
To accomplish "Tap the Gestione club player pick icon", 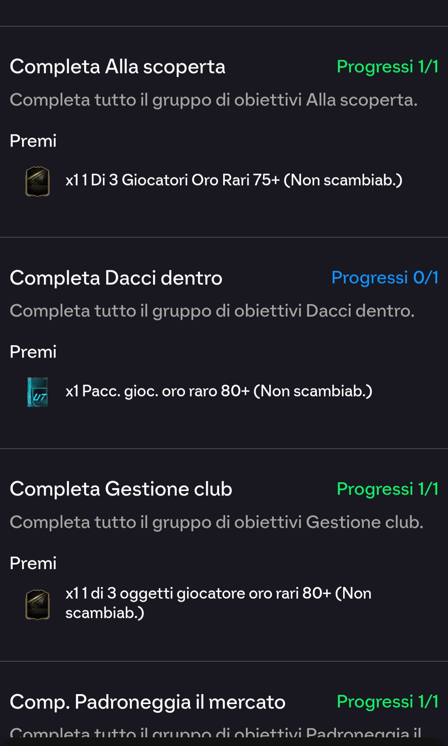I will 38,604.
